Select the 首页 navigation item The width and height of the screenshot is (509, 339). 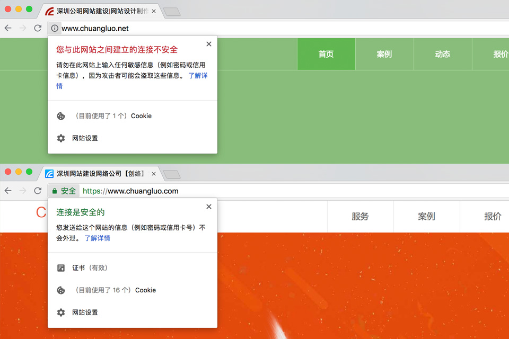point(326,53)
